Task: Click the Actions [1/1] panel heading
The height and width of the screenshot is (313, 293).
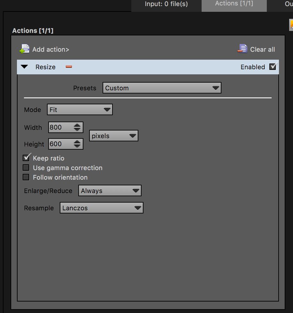Action: point(33,31)
